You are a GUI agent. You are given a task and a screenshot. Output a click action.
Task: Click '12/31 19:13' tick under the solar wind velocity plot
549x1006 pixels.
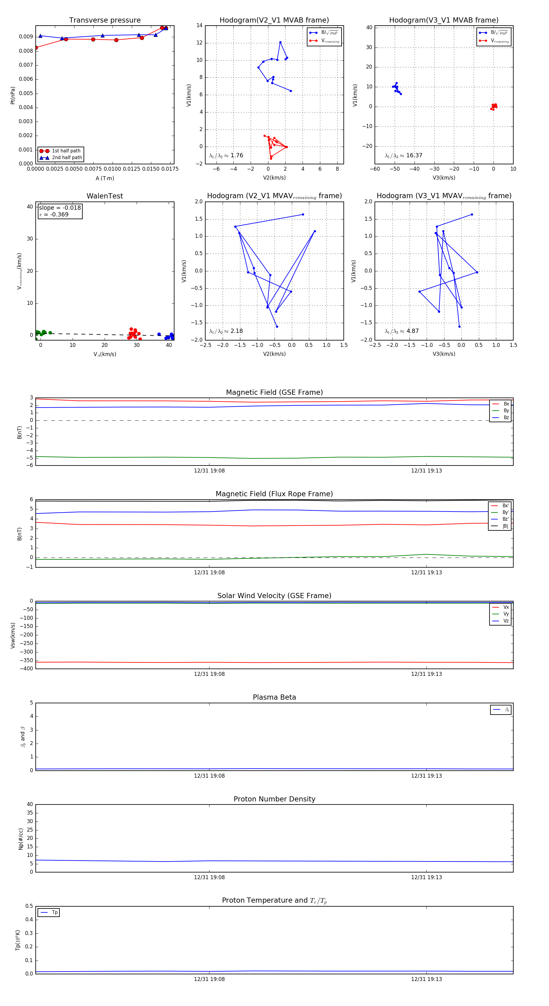tap(426, 674)
